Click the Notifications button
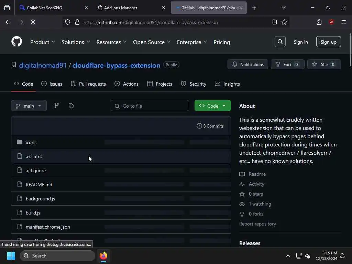This screenshot has height=264, width=352. point(247,64)
